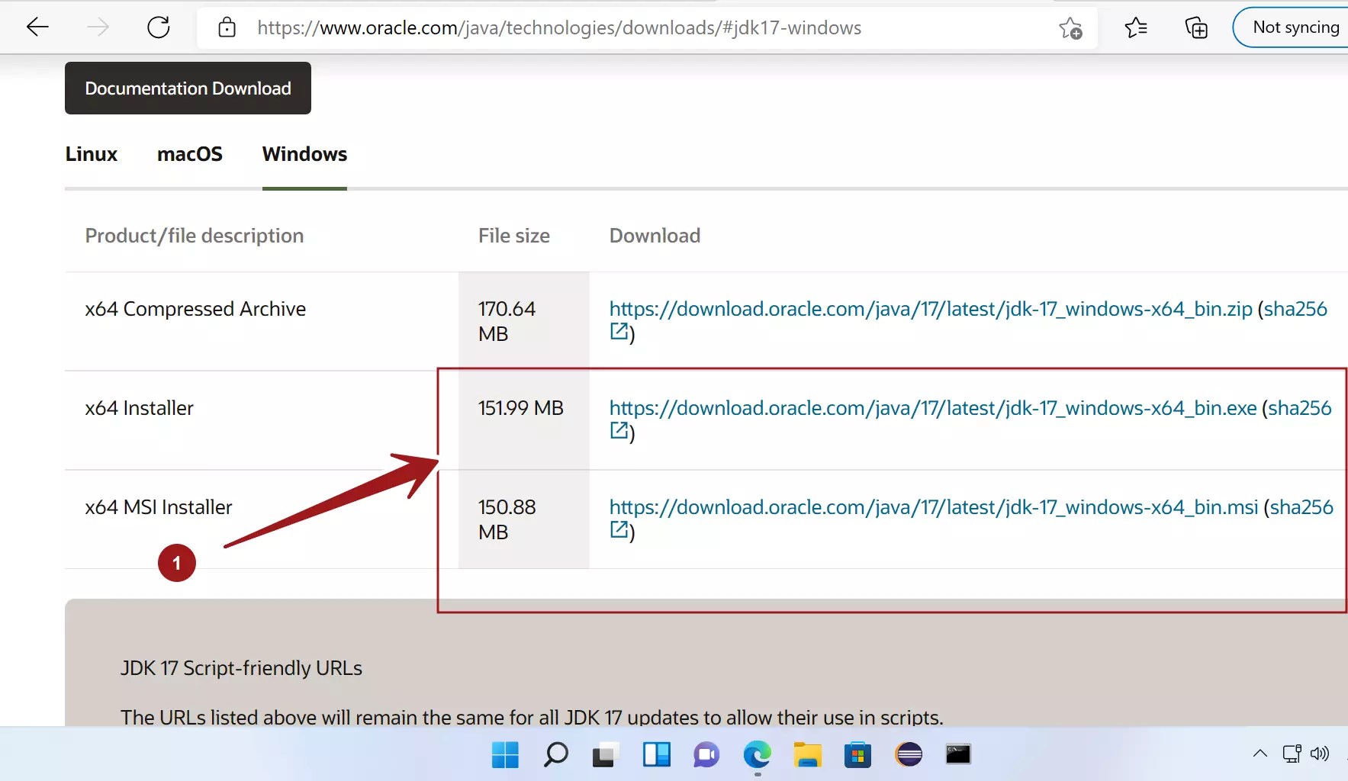Click the Documentation Download button

(x=188, y=88)
